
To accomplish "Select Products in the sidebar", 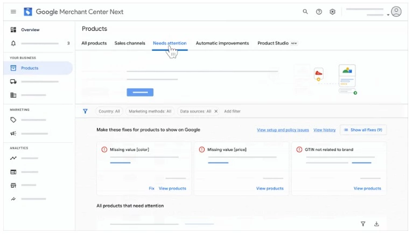I will click(x=38, y=68).
